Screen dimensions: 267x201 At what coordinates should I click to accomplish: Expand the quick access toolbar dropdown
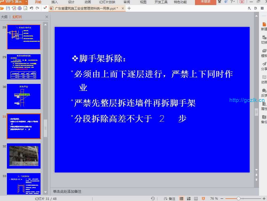coord(45,8)
